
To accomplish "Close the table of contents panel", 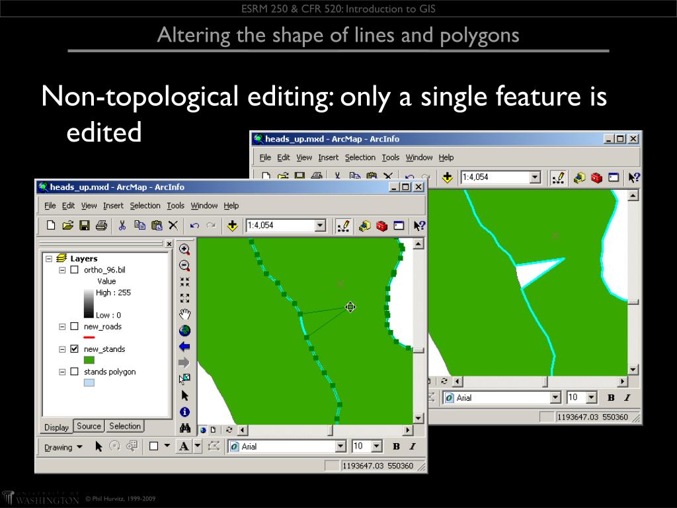I will coord(169,245).
